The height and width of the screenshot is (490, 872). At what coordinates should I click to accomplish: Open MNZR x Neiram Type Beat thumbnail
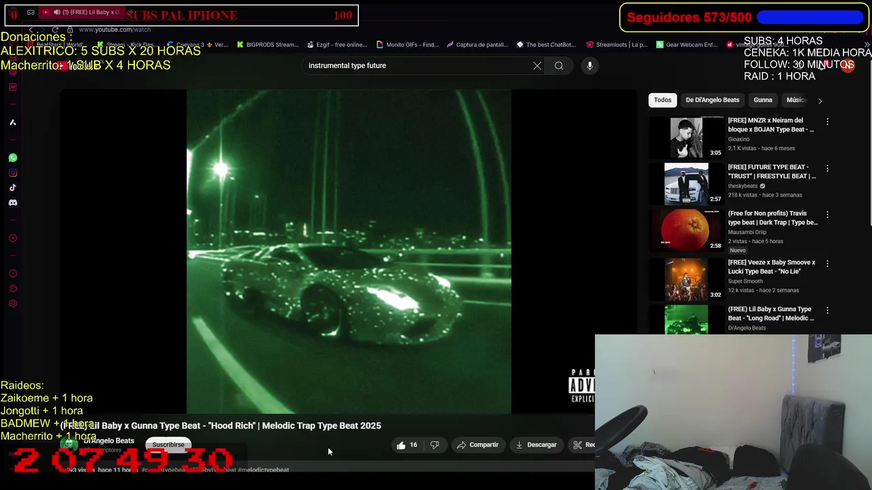[x=686, y=137]
